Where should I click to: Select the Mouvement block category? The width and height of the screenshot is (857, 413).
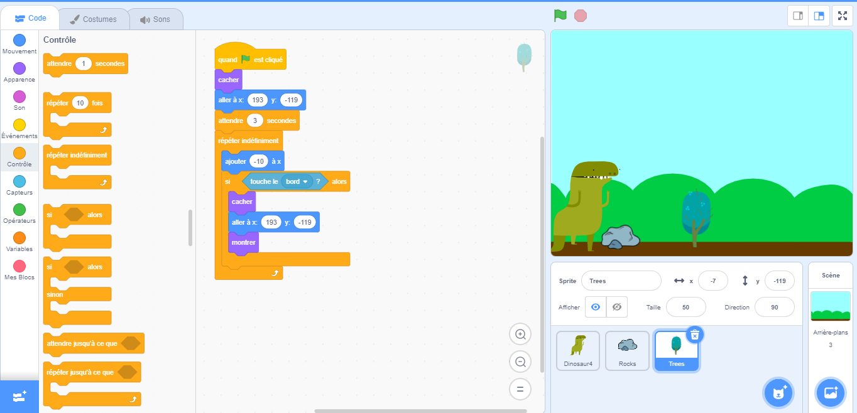(x=19, y=44)
